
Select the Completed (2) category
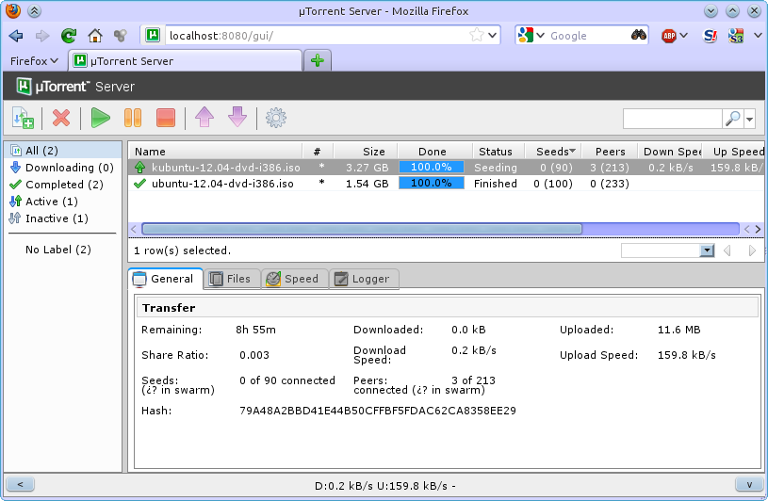pyautogui.click(x=63, y=185)
